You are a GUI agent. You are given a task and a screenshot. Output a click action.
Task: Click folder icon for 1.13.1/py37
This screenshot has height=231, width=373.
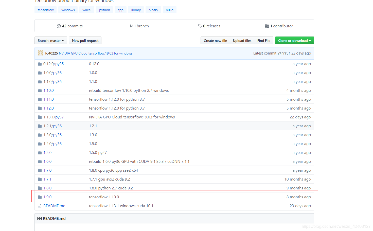(x=40, y=117)
